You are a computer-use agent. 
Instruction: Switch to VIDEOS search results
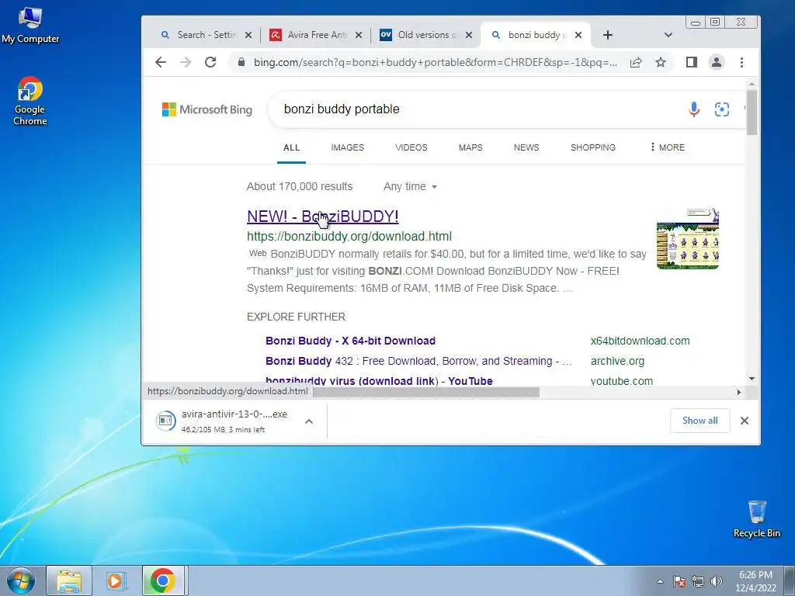411,147
